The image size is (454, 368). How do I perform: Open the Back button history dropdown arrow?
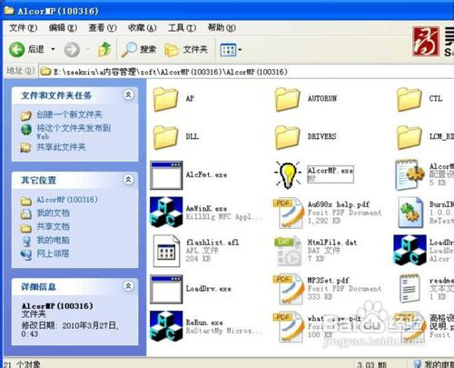[x=53, y=49]
